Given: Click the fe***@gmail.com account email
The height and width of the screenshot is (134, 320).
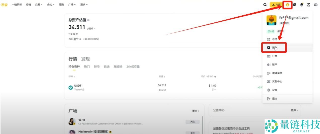Looking at the screenshot, I should point(294,18).
